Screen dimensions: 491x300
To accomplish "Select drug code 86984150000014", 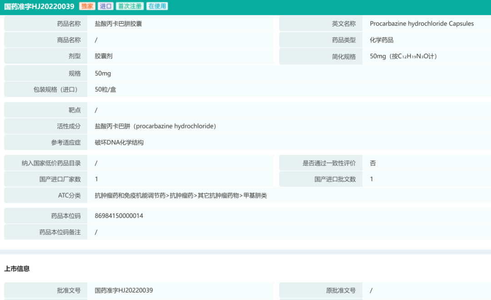I will pyautogui.click(x=119, y=215).
